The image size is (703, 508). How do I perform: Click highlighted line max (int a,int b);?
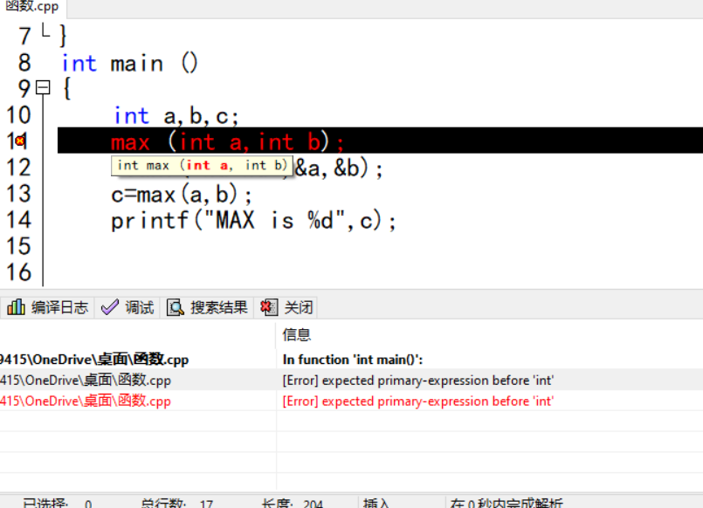coord(380,141)
